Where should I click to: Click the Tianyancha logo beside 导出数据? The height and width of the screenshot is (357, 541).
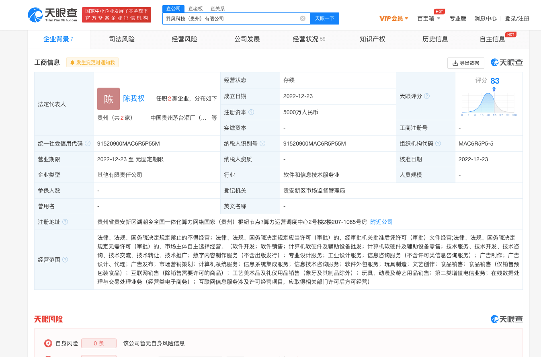[507, 63]
